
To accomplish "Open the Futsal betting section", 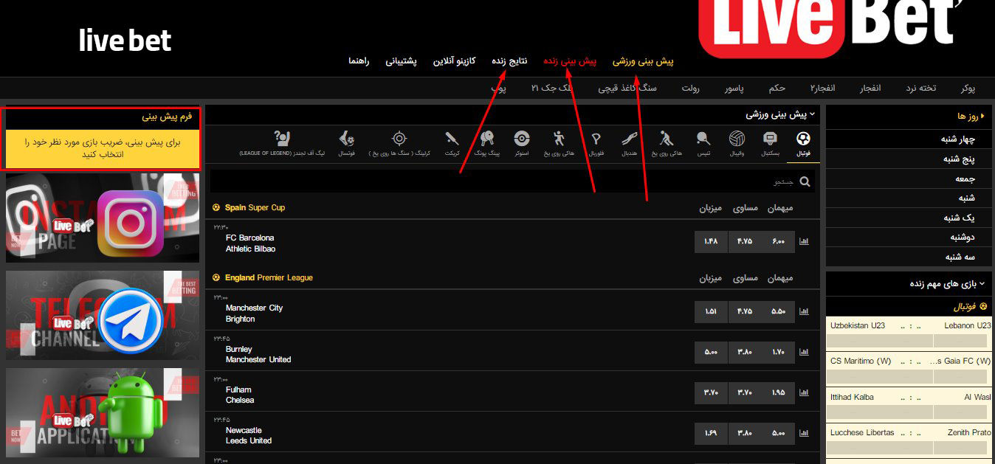I will tap(346, 140).
